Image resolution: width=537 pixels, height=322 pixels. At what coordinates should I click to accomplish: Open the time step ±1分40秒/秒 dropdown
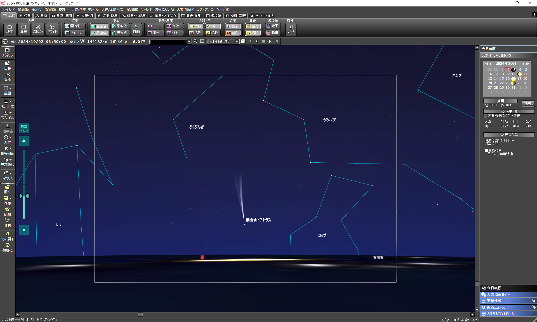237,41
